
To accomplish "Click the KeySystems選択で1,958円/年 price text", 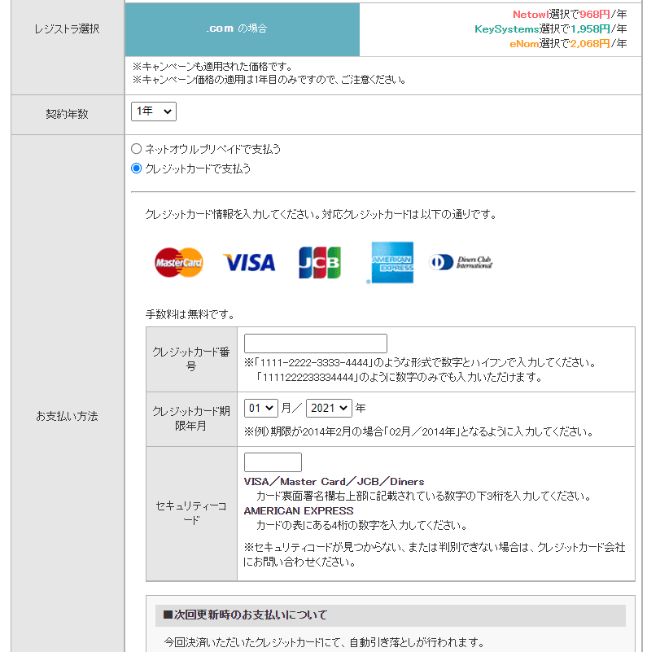I will pos(551,29).
